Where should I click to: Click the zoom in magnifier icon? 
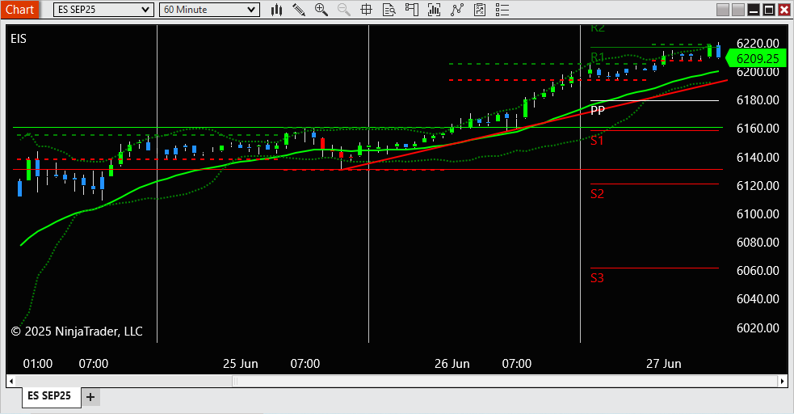click(x=321, y=10)
